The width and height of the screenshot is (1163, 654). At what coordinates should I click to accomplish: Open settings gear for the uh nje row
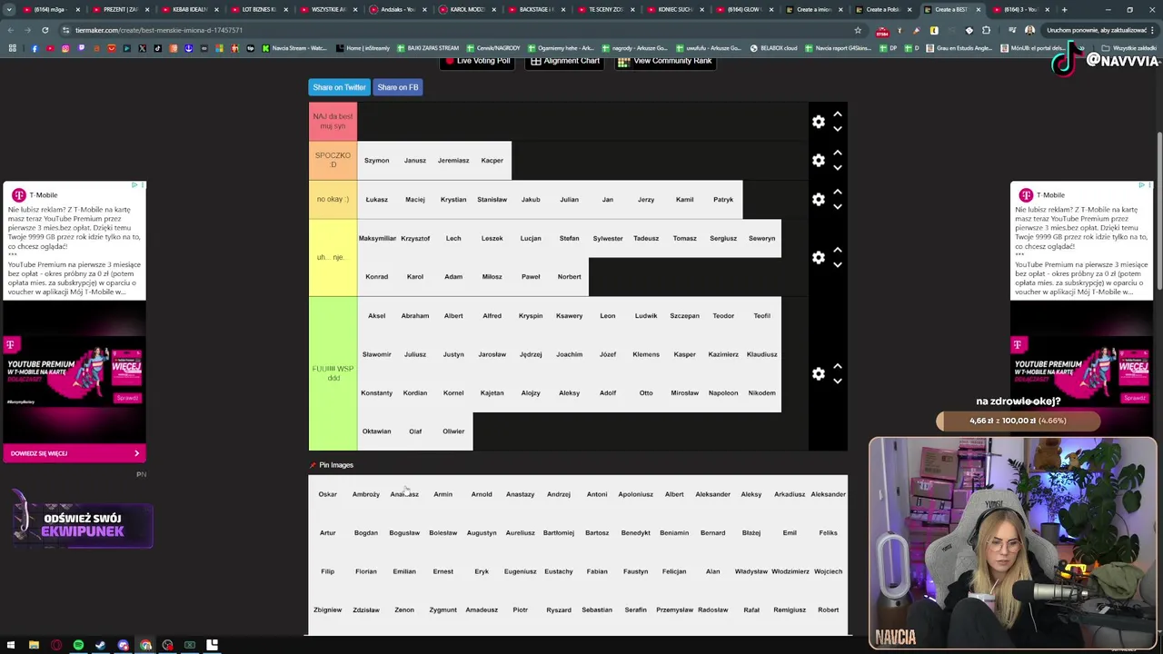(819, 258)
